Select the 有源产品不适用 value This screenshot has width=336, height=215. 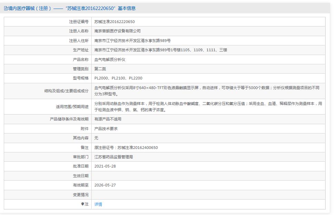click(108, 119)
